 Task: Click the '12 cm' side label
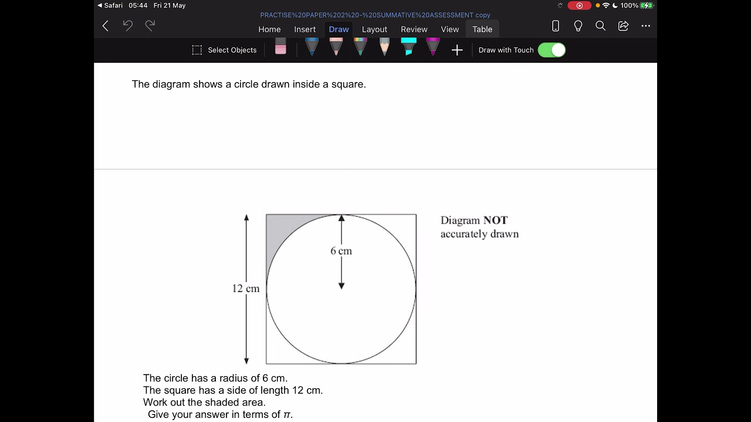point(245,288)
